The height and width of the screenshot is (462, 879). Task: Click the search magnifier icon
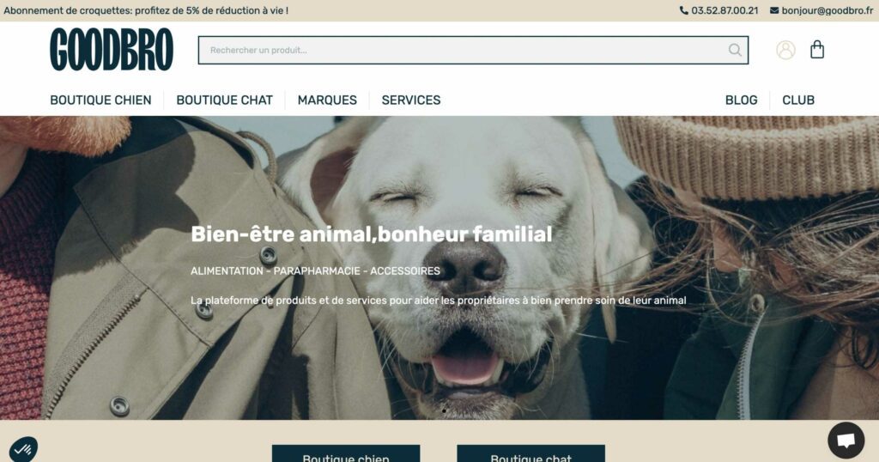coord(735,51)
